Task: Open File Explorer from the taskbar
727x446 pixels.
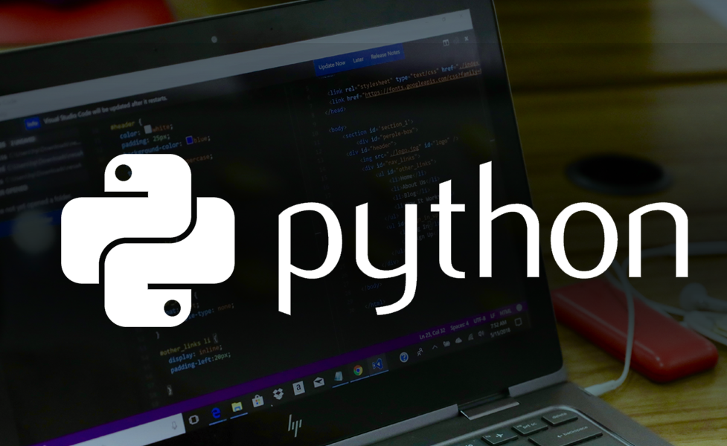Action: click(237, 407)
